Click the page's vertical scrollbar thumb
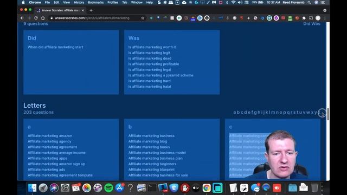This screenshot has width=347, height=195. point(328,114)
